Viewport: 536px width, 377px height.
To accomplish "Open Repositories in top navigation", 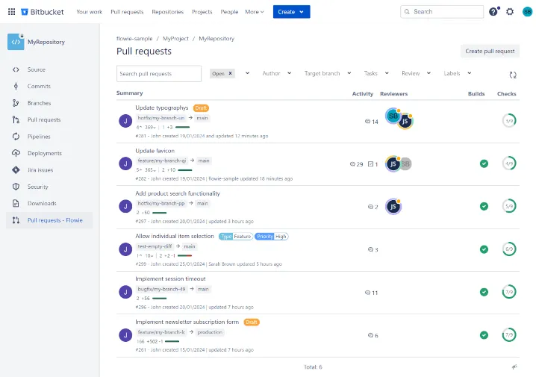I will 167,12.
